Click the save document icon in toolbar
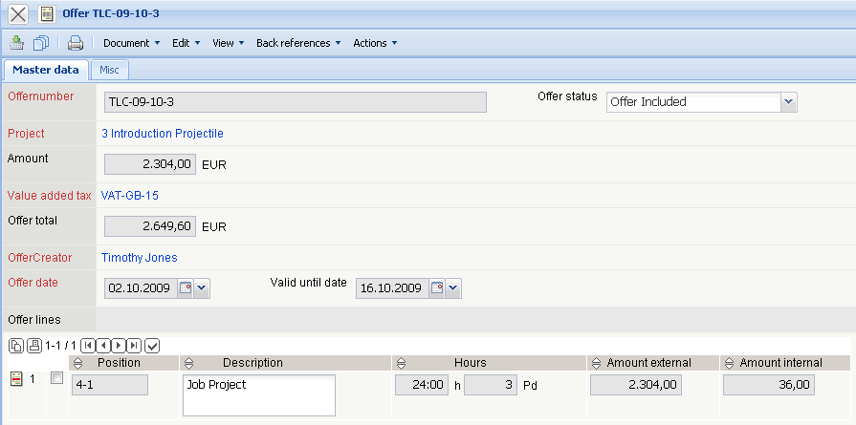Screen dimensions: 856x425 pyautogui.click(x=16, y=42)
